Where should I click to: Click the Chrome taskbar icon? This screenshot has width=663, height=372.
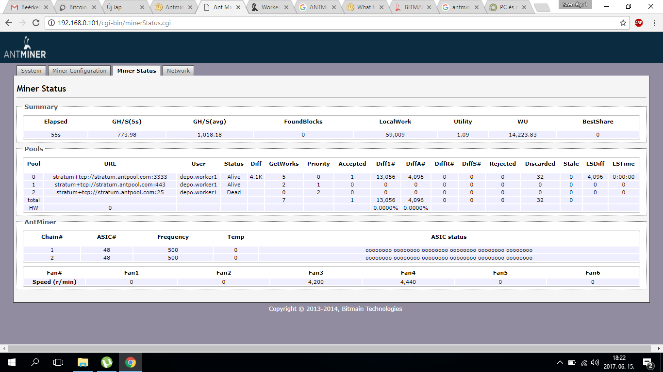[x=130, y=362]
